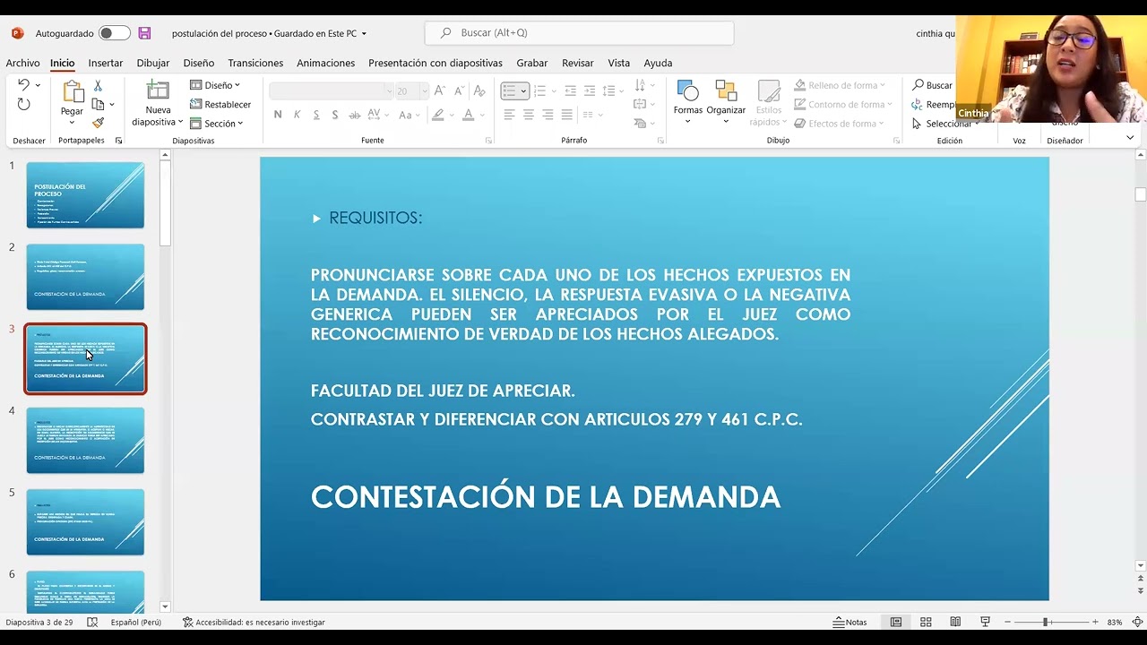Click the decrease indent icon
Image resolution: width=1147 pixels, height=645 pixels.
click(x=570, y=90)
